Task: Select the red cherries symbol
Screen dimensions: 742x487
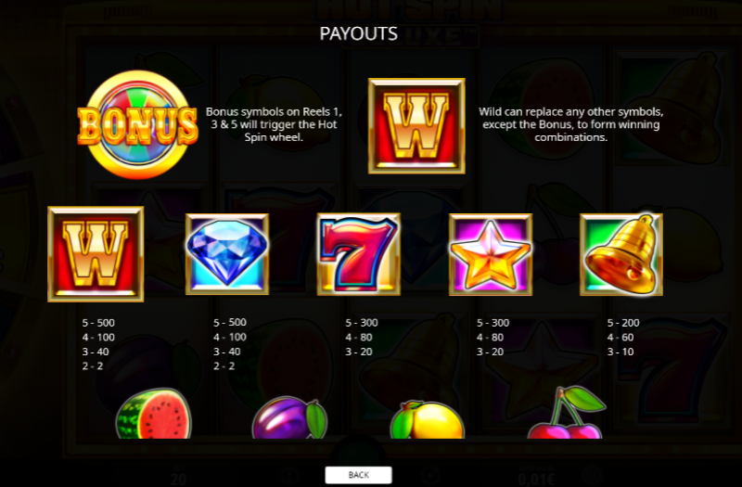Action: 566,413
